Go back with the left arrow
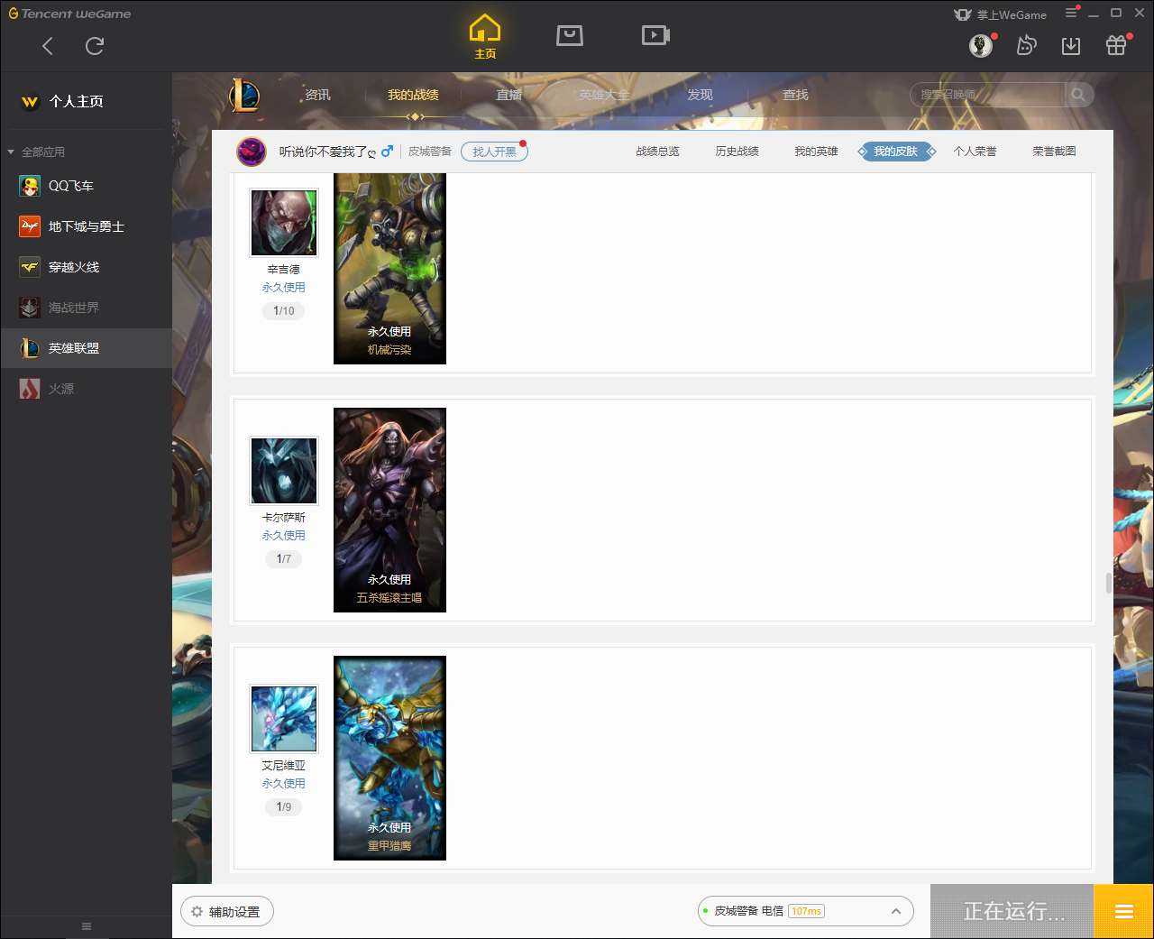This screenshot has height=939, width=1154. (x=48, y=46)
